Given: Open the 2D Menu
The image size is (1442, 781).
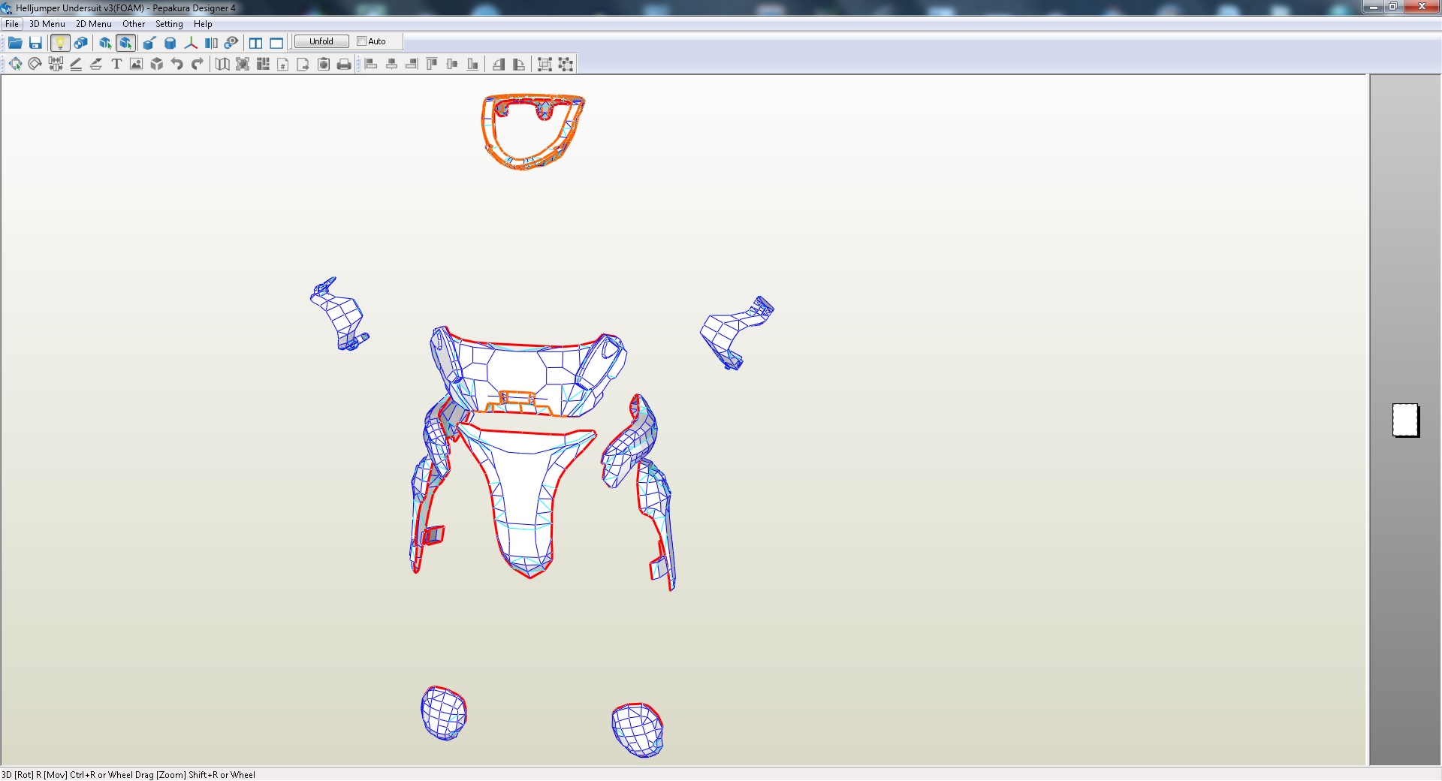Looking at the screenshot, I should (x=94, y=24).
